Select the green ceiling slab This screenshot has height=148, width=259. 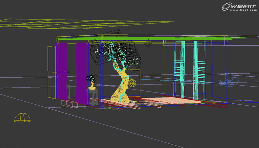[152, 39]
